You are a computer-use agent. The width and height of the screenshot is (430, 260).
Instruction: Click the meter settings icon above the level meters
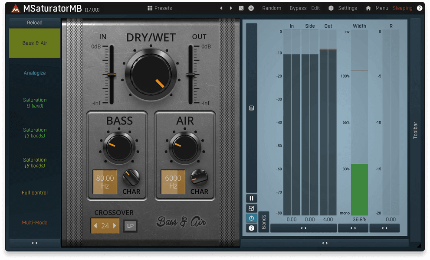pyautogui.click(x=252, y=108)
